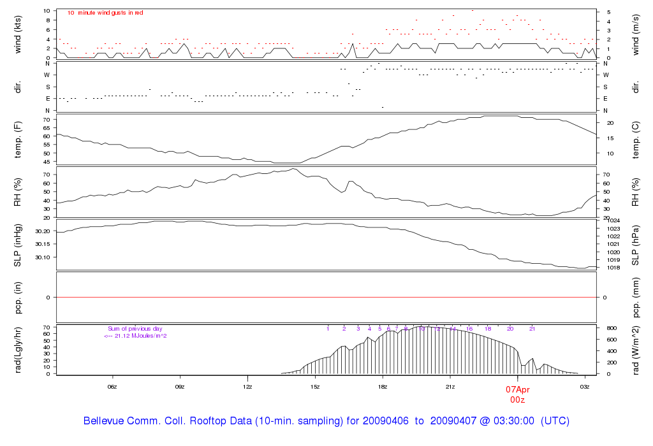Click the 'W' tick on left direction axis
Image resolution: width=653 pixels, height=446 pixels.
47,75
